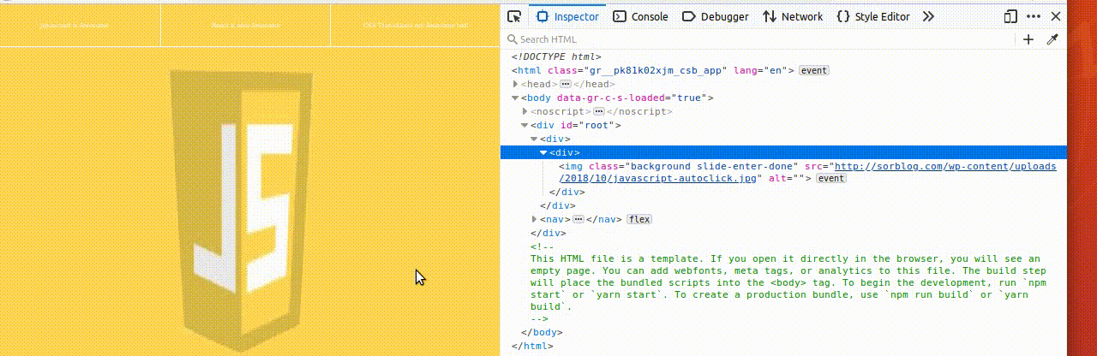Activate the element picker tool
The height and width of the screenshot is (356, 1097).
point(514,16)
